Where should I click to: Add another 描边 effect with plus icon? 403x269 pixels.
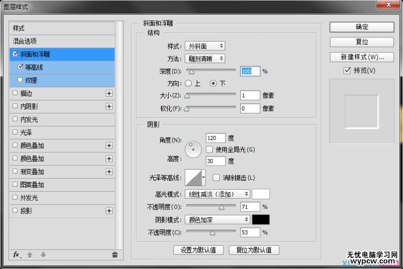click(109, 93)
